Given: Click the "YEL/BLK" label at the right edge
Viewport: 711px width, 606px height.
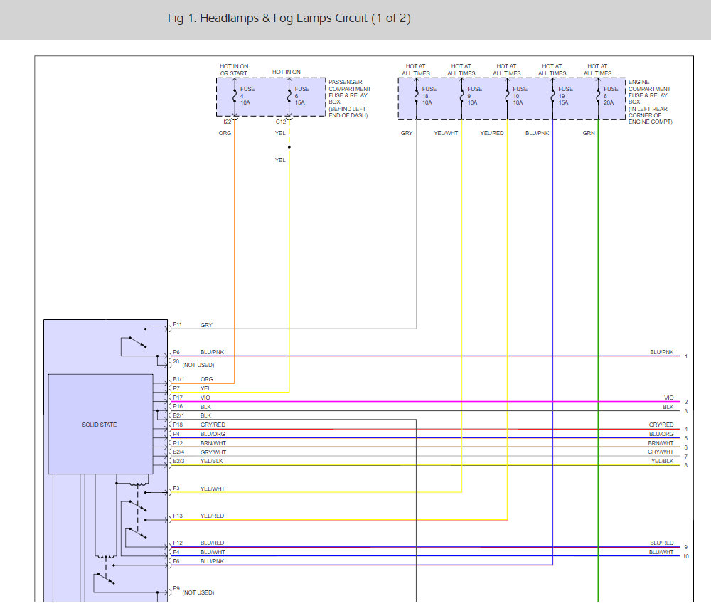Looking at the screenshot, I should pyautogui.click(x=663, y=461).
